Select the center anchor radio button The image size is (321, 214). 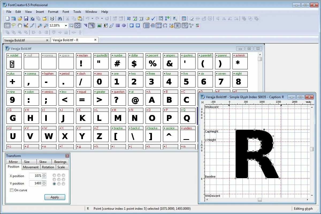click(x=59, y=179)
